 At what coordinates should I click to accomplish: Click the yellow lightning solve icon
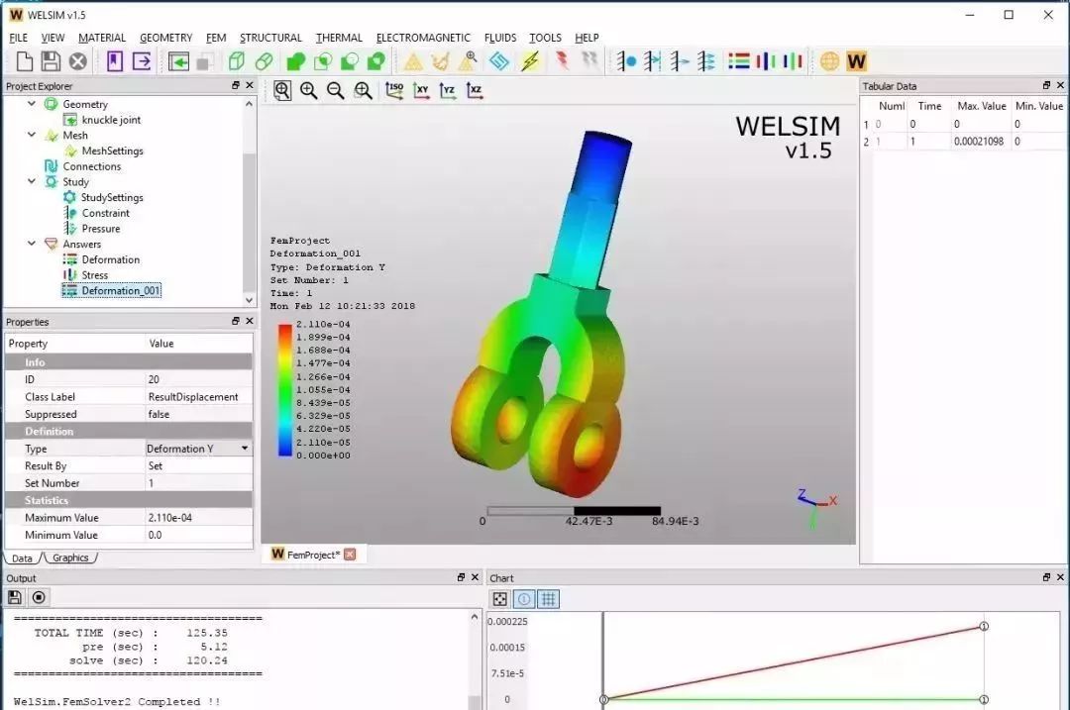(x=530, y=61)
